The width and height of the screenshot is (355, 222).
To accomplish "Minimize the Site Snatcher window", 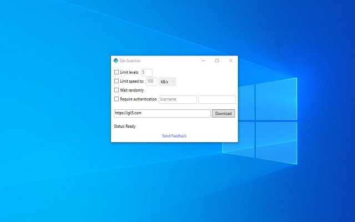I will coord(203,60).
